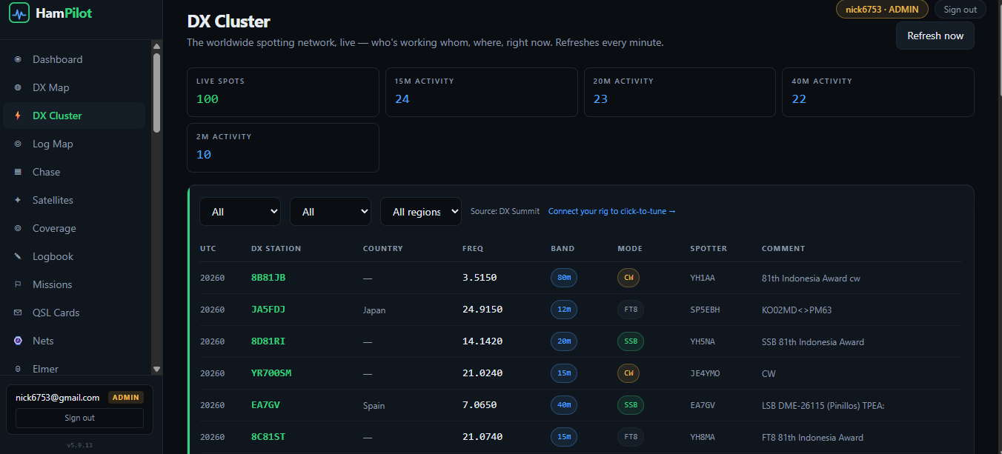Click the 12m band badge

(x=564, y=310)
